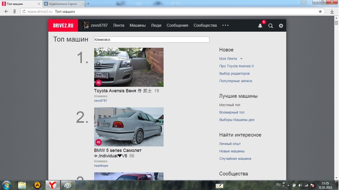Click zevs8787 profile avatar in navbar

(x=85, y=25)
